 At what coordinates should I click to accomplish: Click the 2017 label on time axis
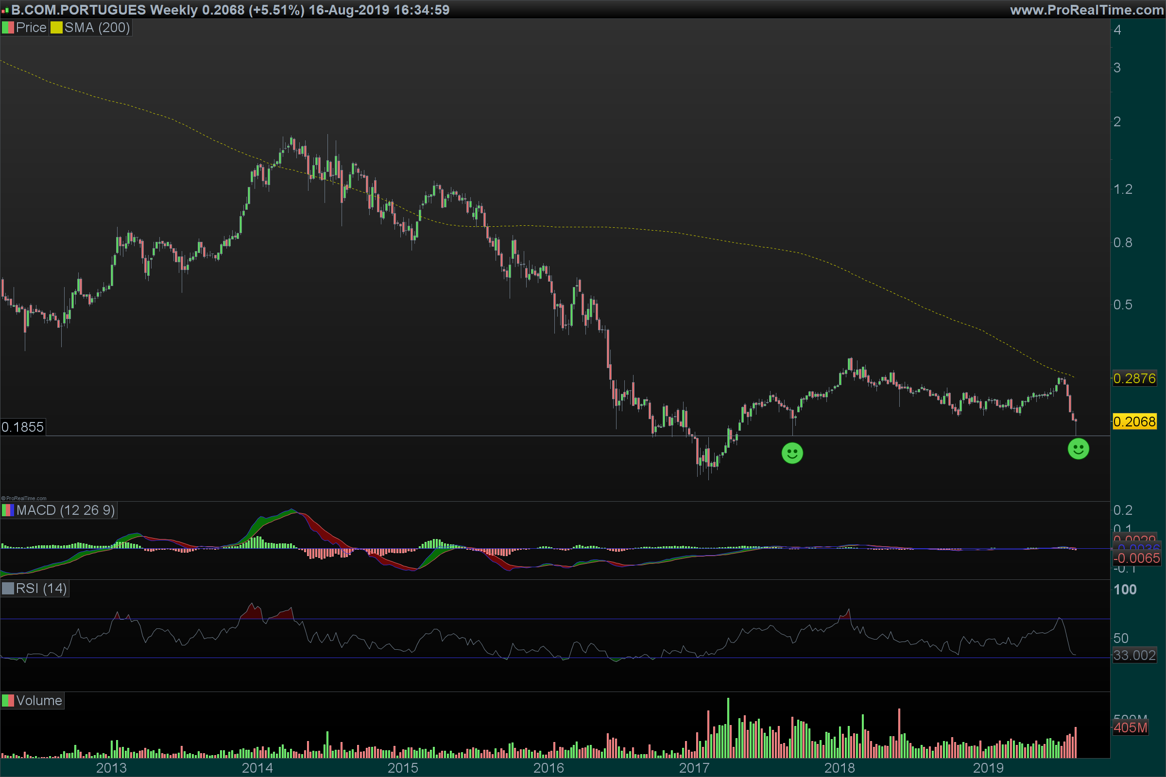(694, 768)
